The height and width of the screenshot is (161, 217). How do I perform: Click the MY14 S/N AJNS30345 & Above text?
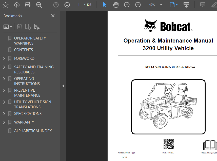click(170, 67)
